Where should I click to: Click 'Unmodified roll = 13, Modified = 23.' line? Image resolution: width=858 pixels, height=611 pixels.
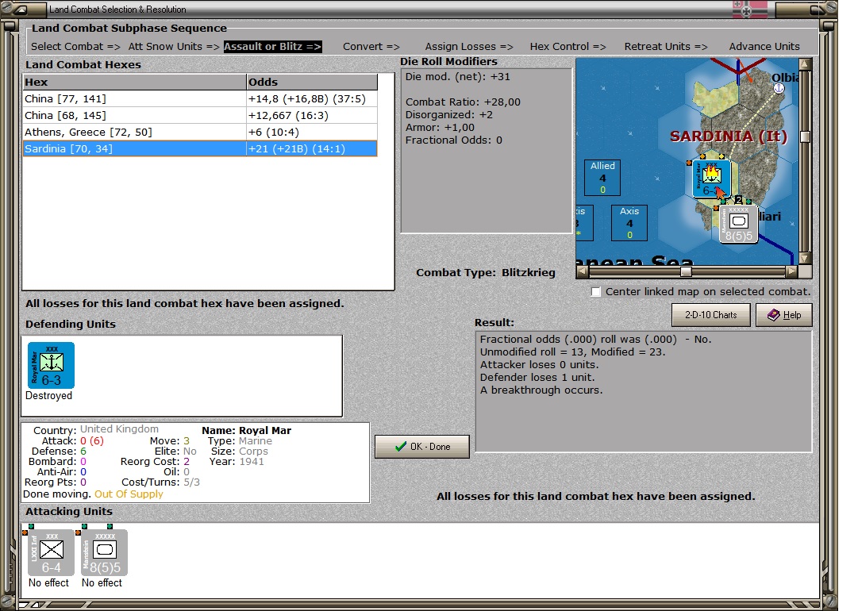tap(572, 352)
